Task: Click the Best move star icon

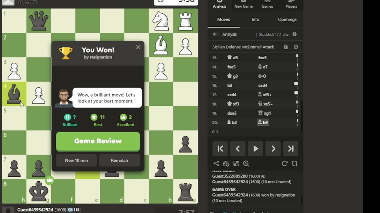Action: [x=94, y=117]
